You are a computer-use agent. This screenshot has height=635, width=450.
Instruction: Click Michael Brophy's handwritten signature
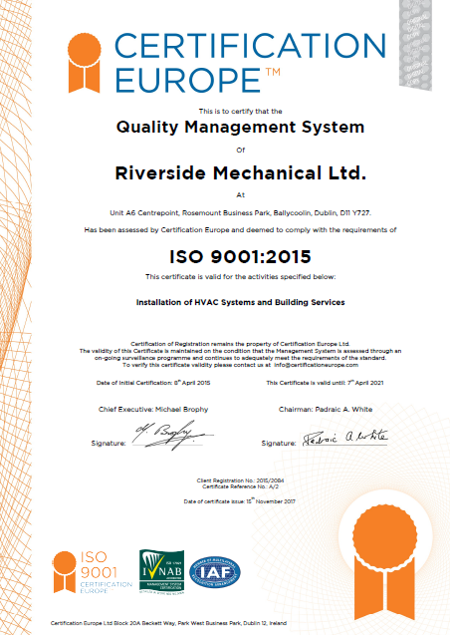(x=172, y=436)
